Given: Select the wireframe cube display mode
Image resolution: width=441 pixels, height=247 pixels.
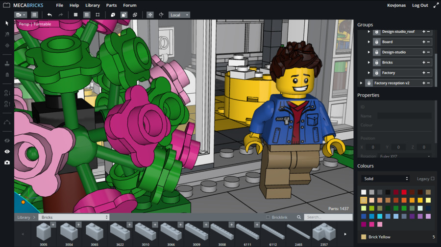Looking at the screenshot, I should (135, 15).
